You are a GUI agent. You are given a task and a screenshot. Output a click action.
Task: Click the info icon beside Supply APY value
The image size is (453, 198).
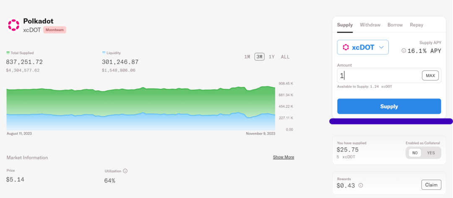(x=404, y=51)
